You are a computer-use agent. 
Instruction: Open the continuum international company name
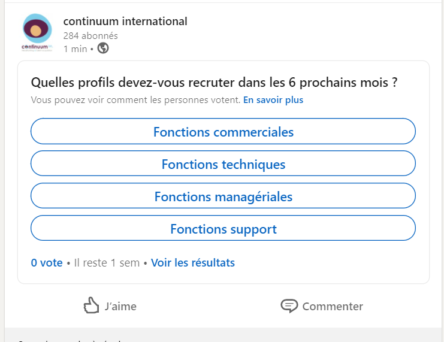click(125, 22)
